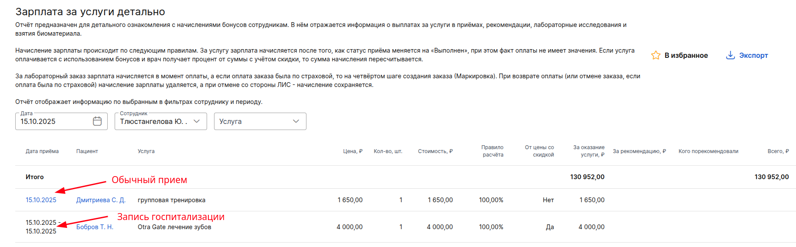Expand the Сотрудник dropdown
Image resolution: width=796 pixels, height=247 pixels.
tap(197, 121)
